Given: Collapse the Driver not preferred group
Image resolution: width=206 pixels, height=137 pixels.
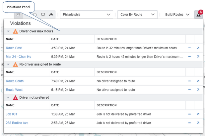Looking at the screenshot, I should point(8,98).
